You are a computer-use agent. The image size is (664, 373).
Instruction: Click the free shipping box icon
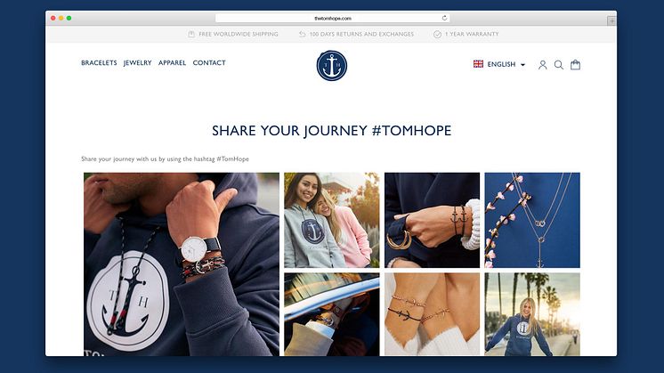pos(191,34)
